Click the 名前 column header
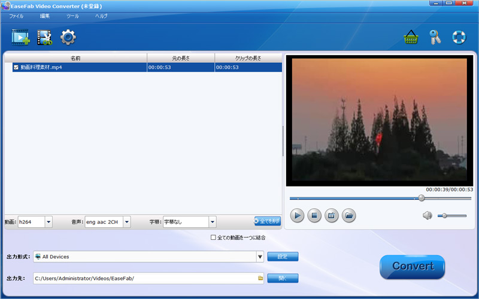The image size is (479, 299). coord(76,58)
